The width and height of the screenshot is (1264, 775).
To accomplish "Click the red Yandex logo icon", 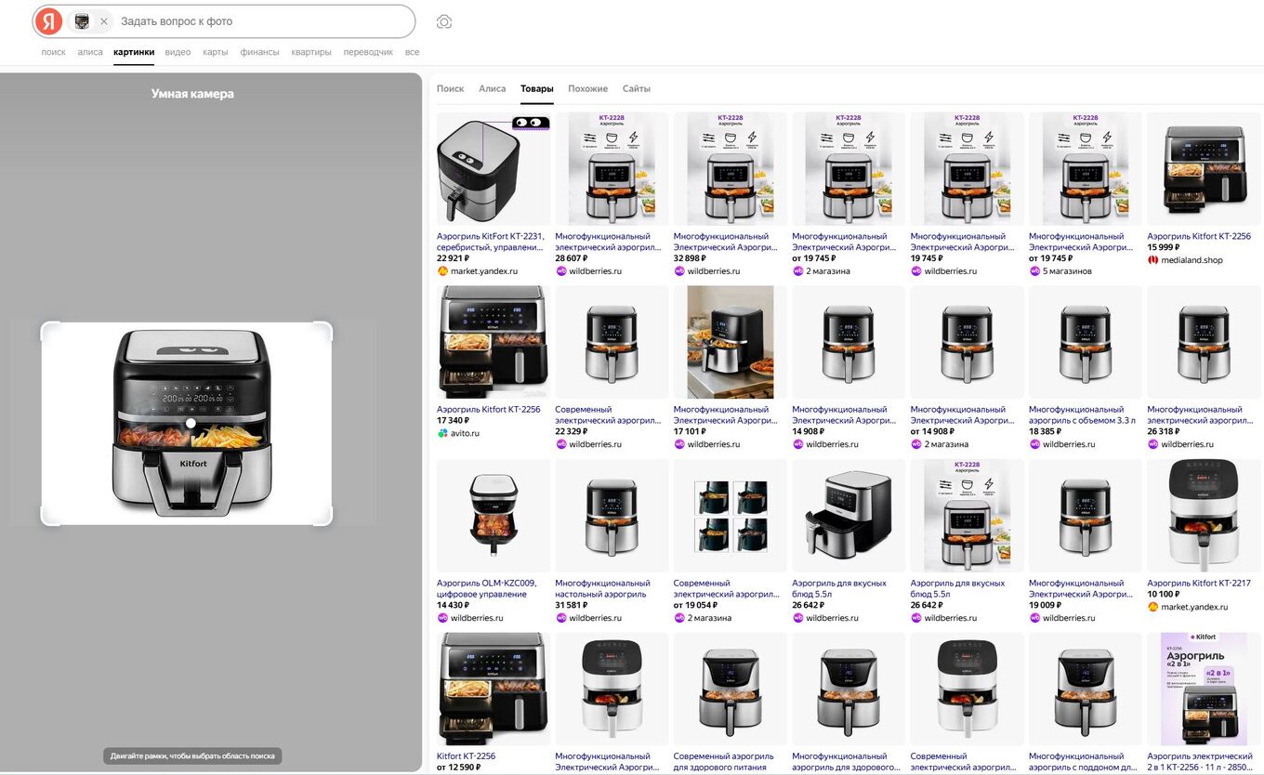I will (x=48, y=21).
